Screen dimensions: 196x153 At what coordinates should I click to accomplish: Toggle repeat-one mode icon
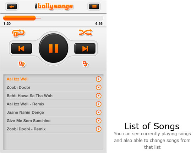(18, 33)
